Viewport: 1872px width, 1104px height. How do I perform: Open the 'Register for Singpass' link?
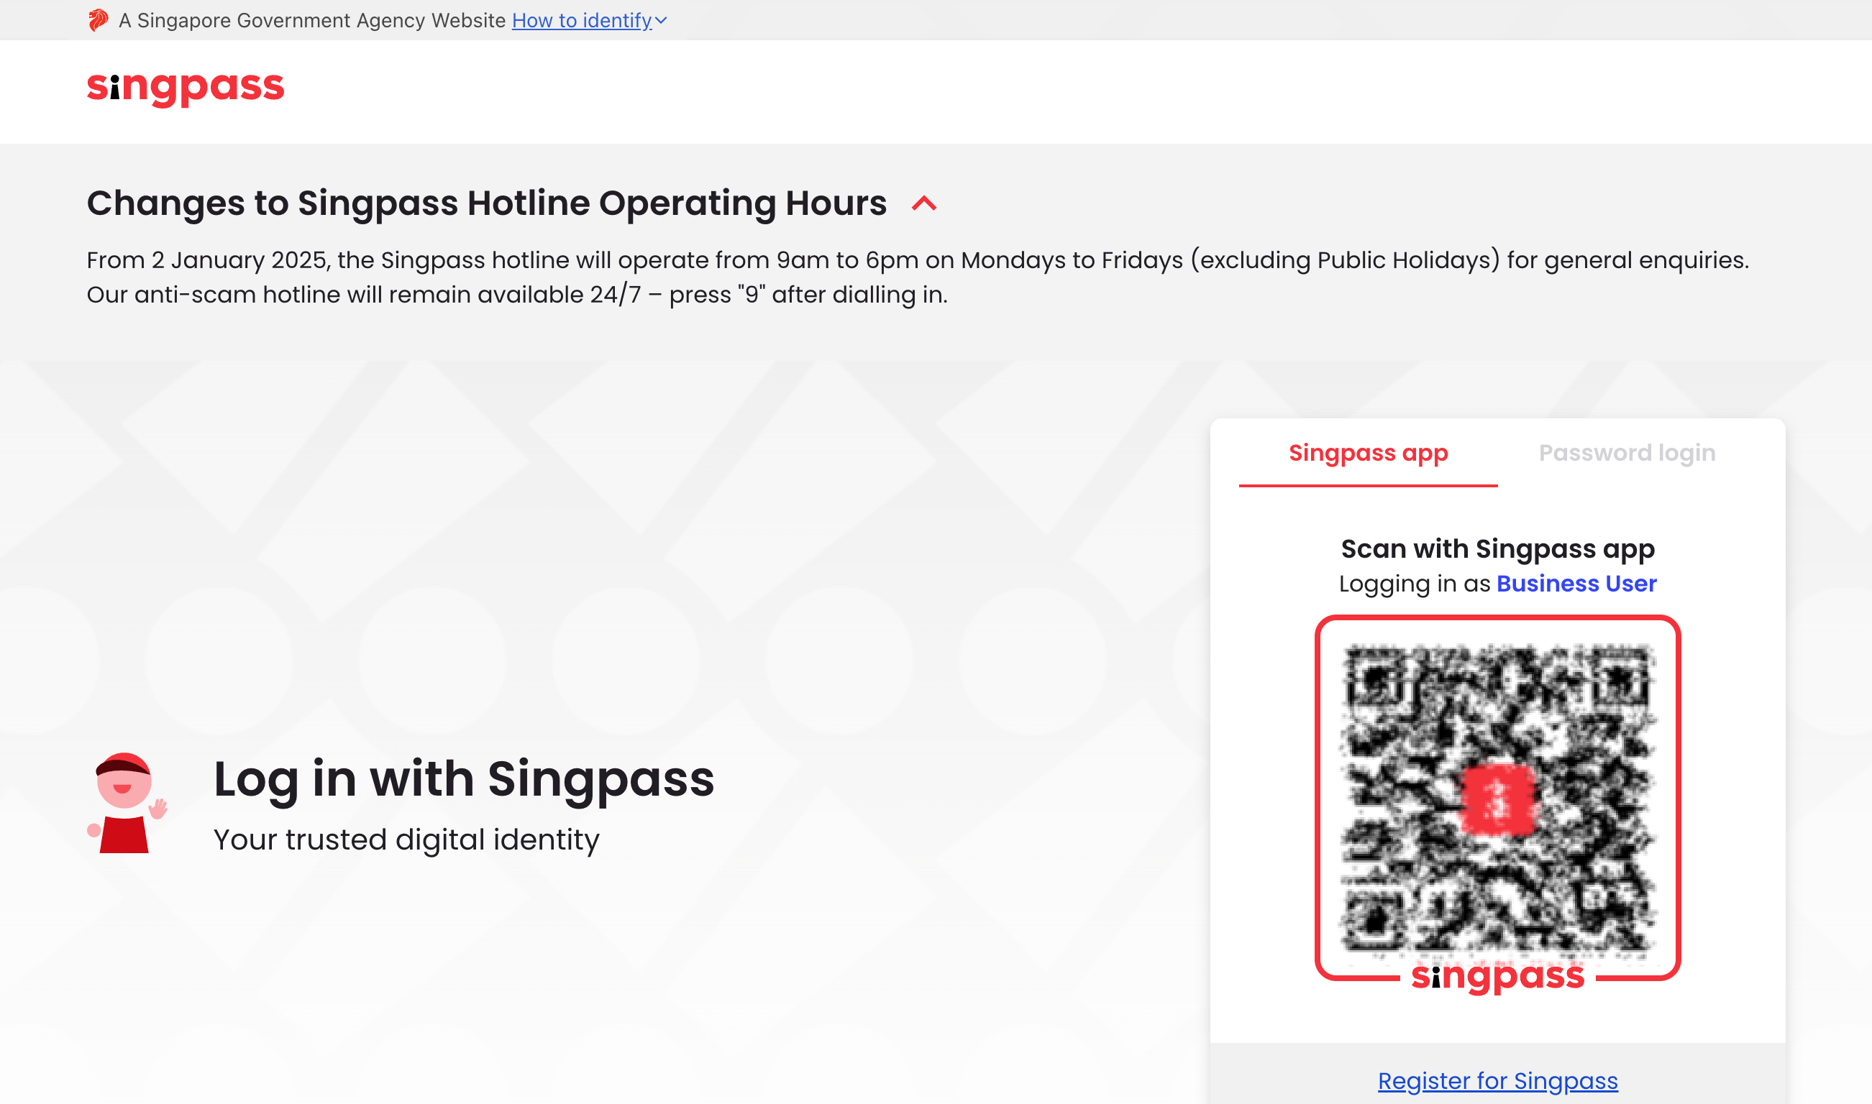pyautogui.click(x=1497, y=1080)
